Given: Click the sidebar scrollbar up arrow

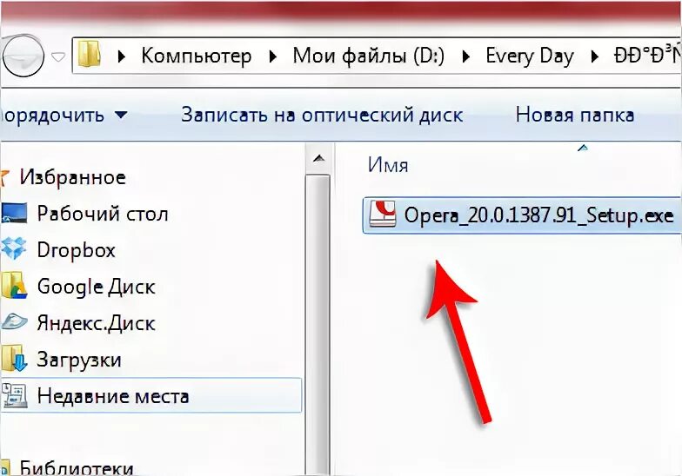Looking at the screenshot, I should tap(319, 158).
